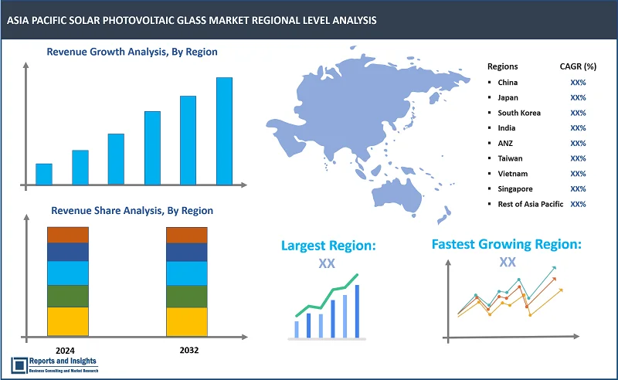
Task: Click the Asia Pacific map graphic
Action: (368, 135)
